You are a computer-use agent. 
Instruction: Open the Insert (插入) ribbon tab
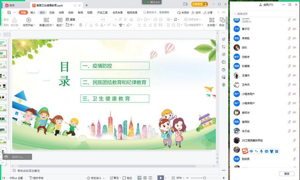(x=33, y=12)
